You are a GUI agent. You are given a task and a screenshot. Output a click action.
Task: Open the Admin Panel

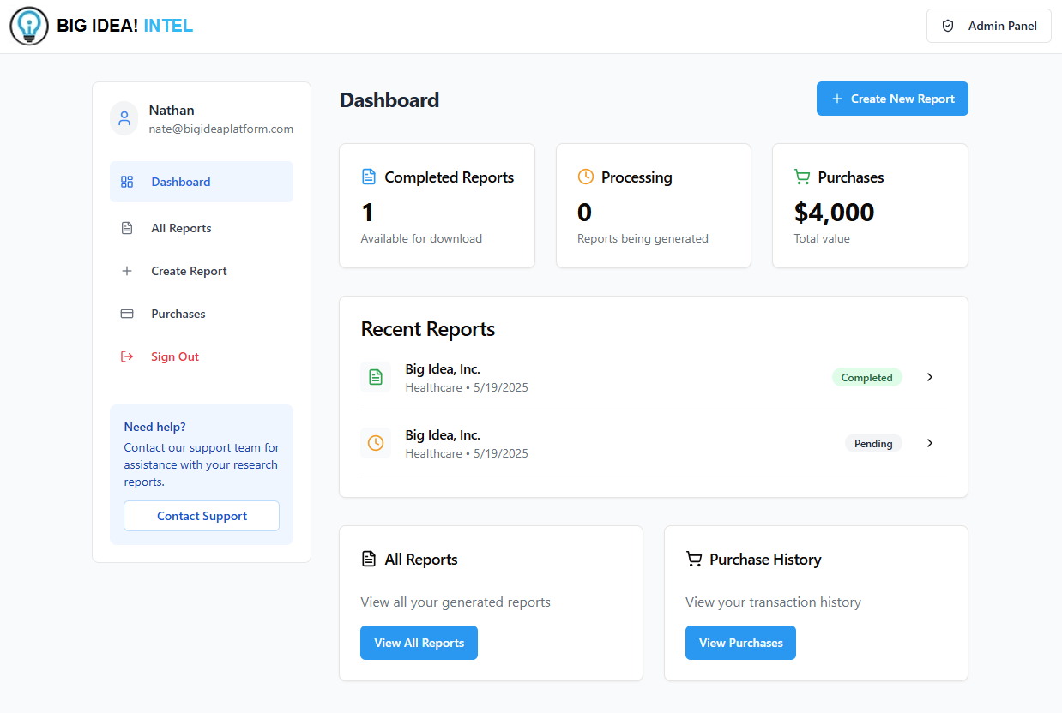click(x=988, y=26)
